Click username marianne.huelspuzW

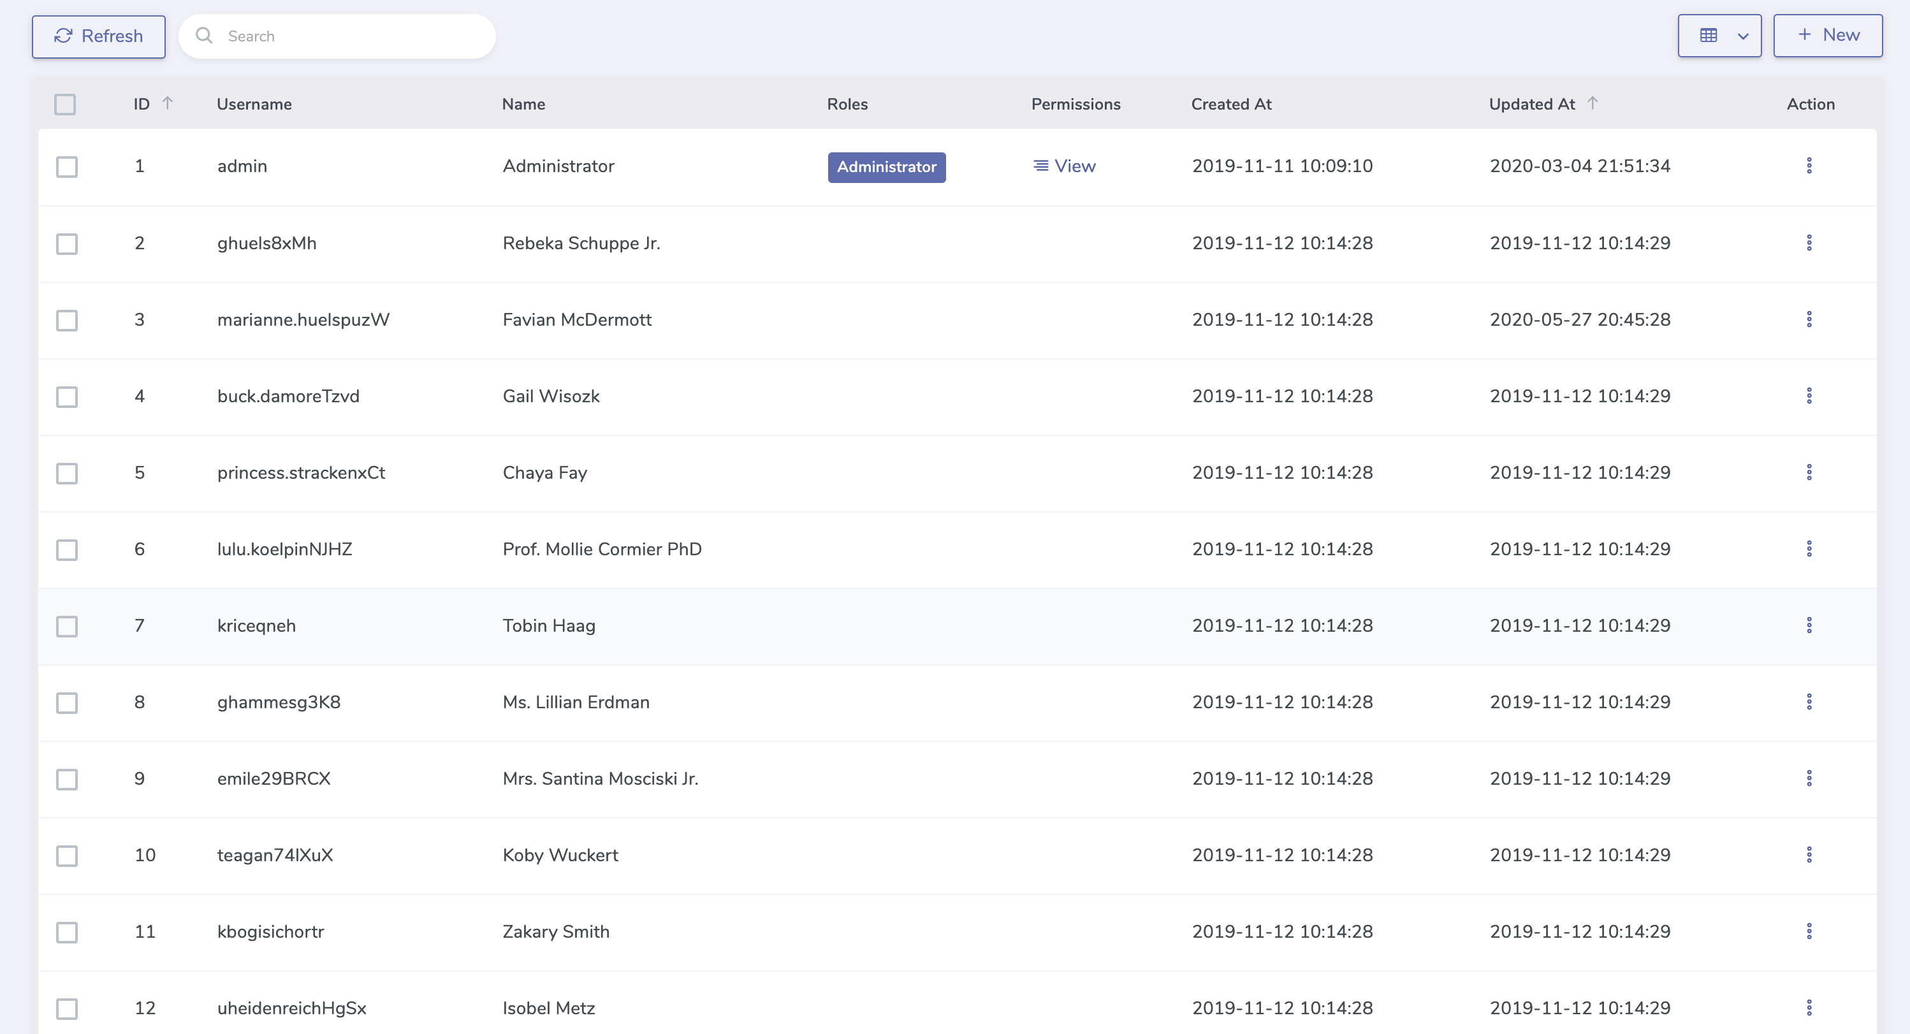303,319
